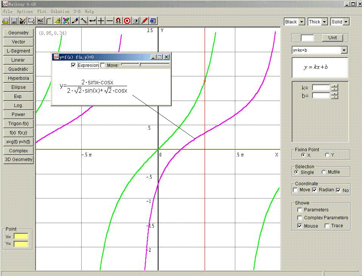Select the Geometry category button
This screenshot has height=276, width=362.
pyautogui.click(x=19, y=33)
